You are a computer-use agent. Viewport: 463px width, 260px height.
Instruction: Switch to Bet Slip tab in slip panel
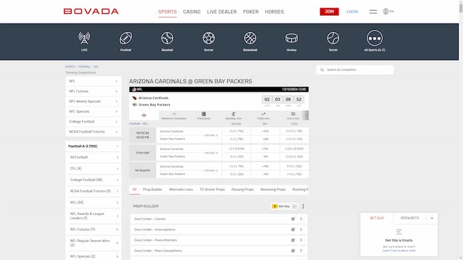(377, 218)
